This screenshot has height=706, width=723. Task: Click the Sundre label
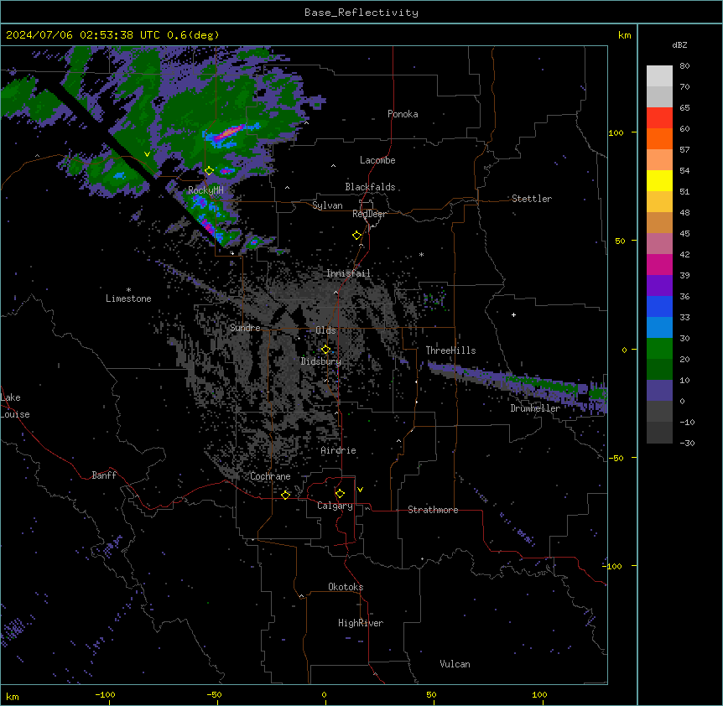pyautogui.click(x=245, y=328)
